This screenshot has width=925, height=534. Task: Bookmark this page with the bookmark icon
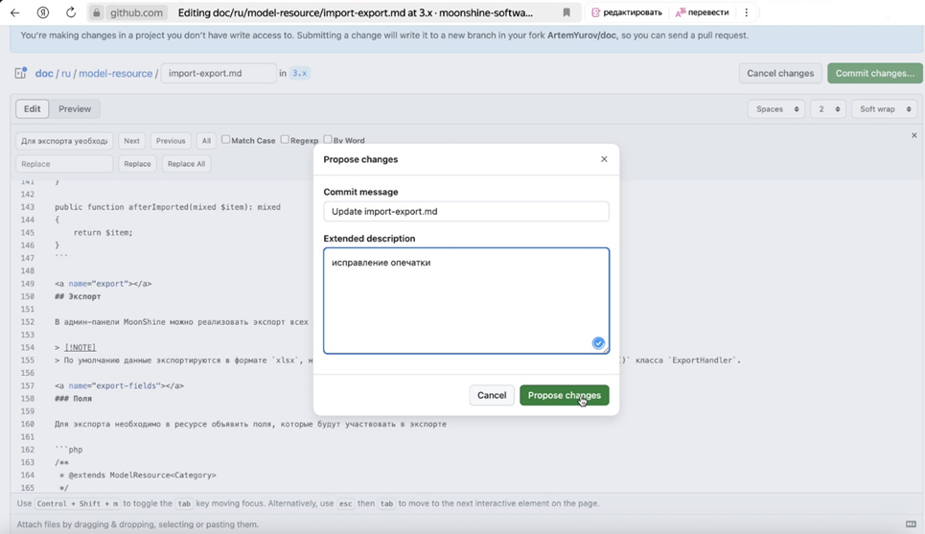pos(567,12)
